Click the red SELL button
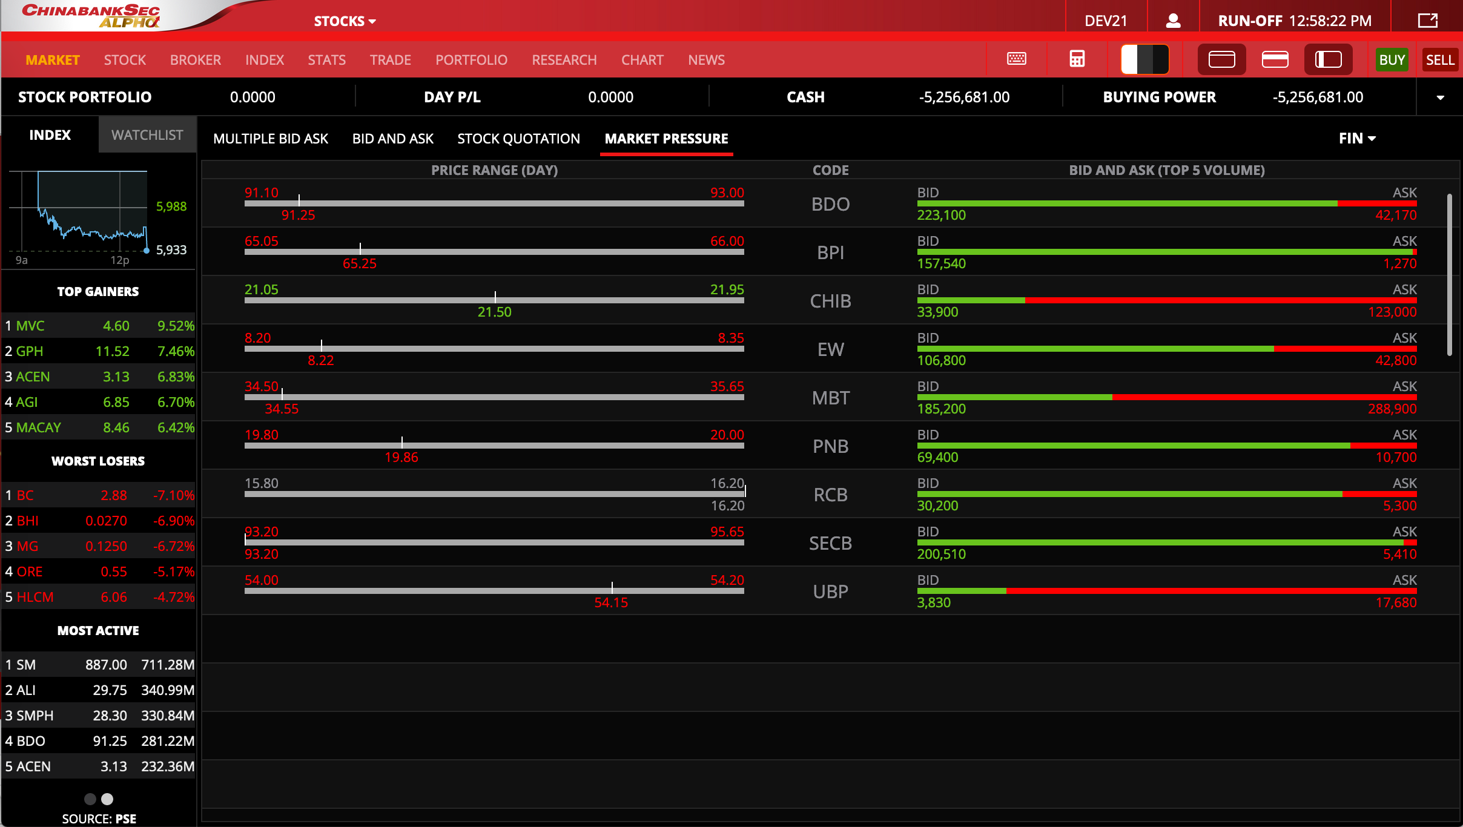 click(1440, 60)
